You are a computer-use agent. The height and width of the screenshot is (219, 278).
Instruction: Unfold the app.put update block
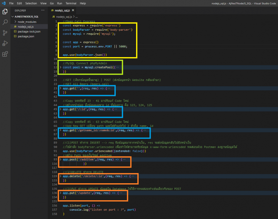[61, 193]
